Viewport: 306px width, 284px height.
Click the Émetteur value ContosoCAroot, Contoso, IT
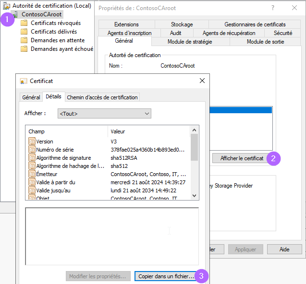148,174
